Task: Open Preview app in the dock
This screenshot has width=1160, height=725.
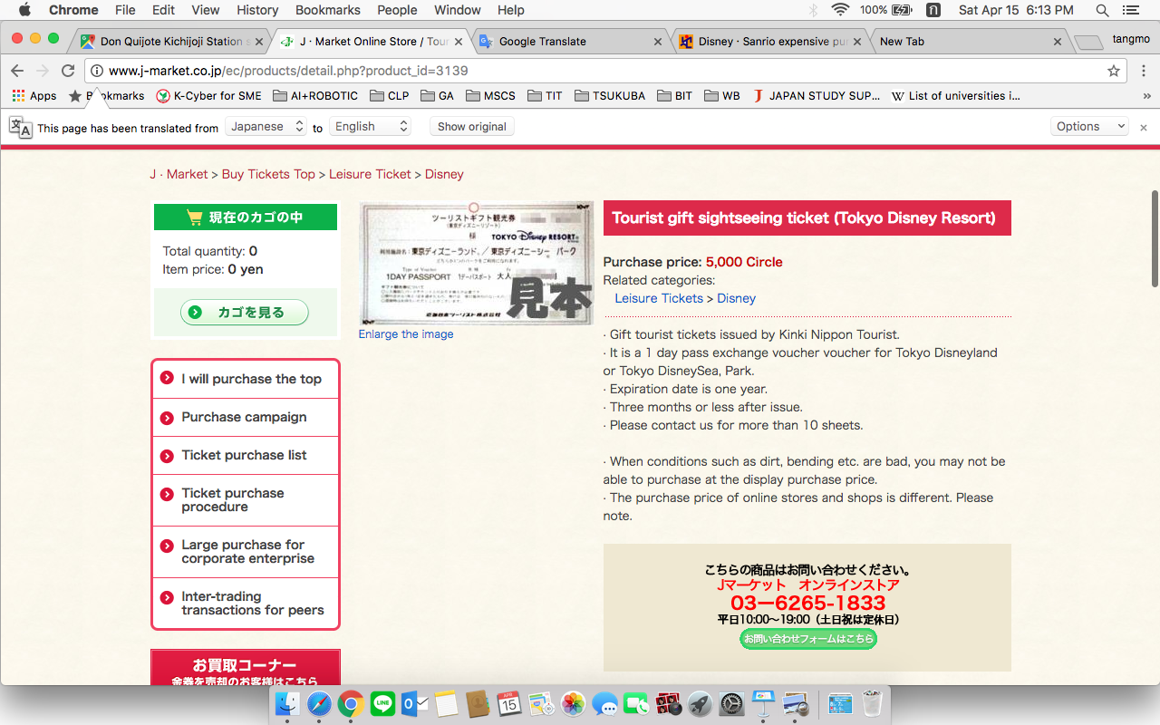Action: point(796,704)
